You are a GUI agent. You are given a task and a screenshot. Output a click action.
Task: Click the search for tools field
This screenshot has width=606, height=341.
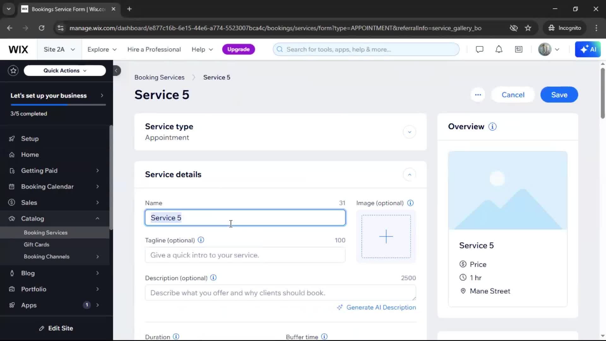tap(366, 50)
